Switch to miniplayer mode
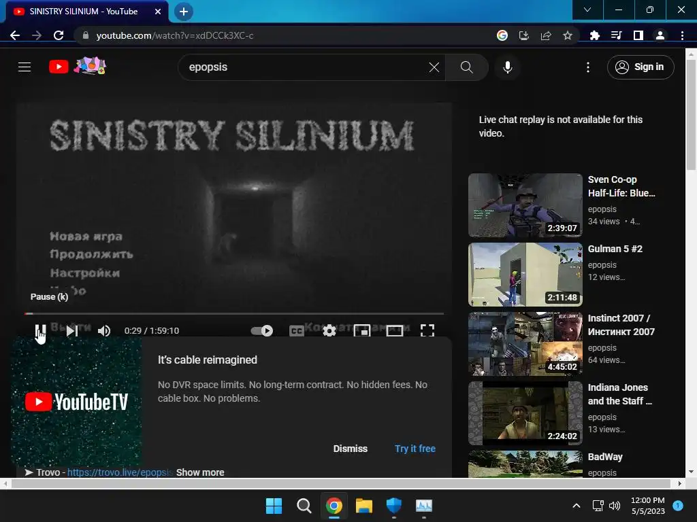The height and width of the screenshot is (522, 697). 362,331
